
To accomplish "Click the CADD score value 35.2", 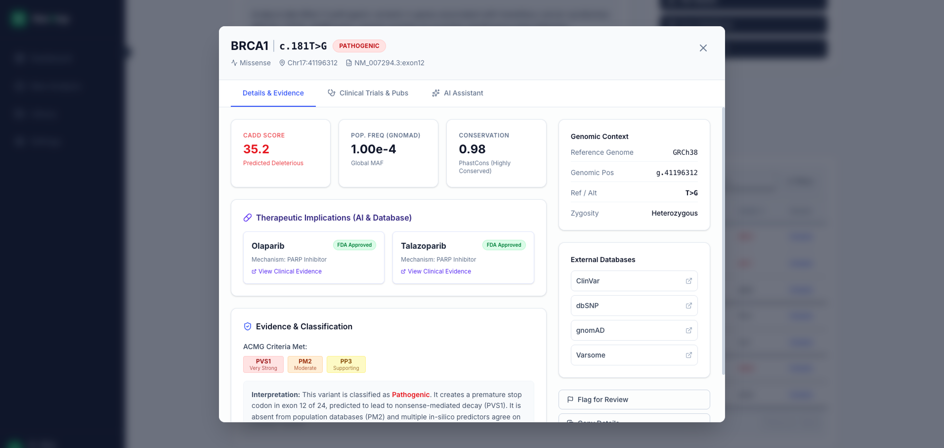I will tap(256, 149).
